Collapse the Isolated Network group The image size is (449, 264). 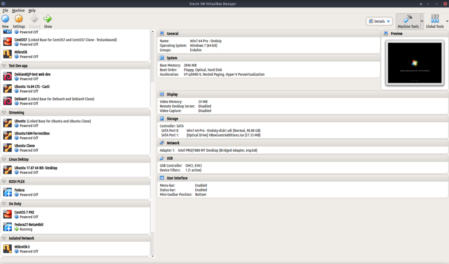coord(4,238)
